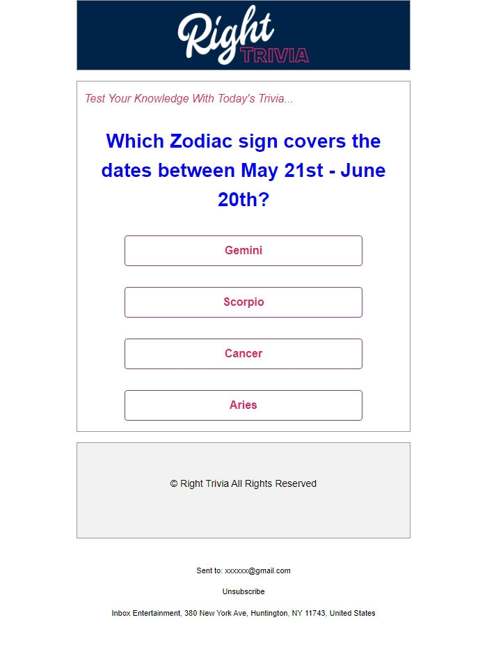The width and height of the screenshot is (487, 645).
Task: Click the white script 'Right' wordmark
Action: tap(225, 35)
